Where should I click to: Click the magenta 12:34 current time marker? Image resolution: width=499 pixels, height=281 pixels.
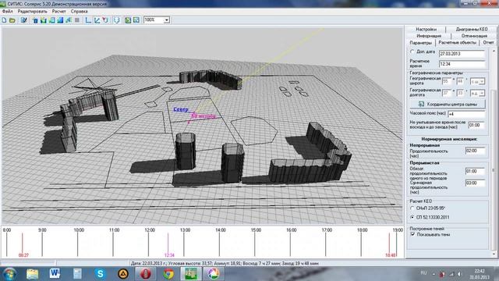168,244
